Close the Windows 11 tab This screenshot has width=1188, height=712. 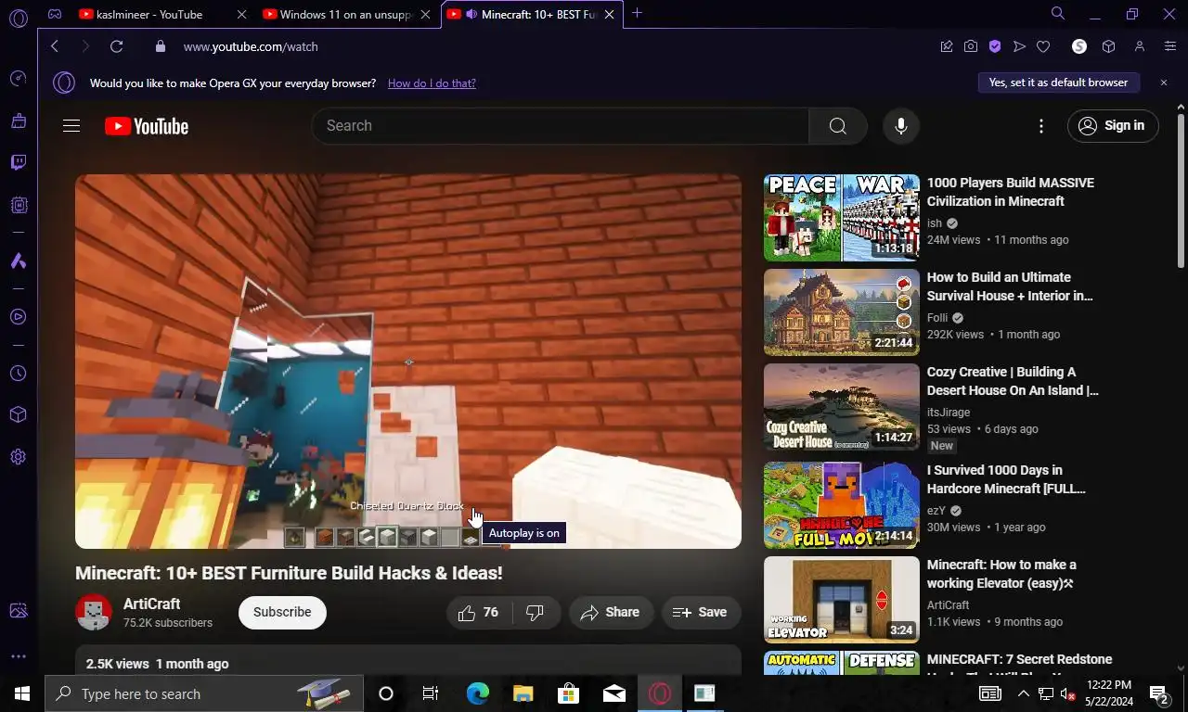point(425,15)
